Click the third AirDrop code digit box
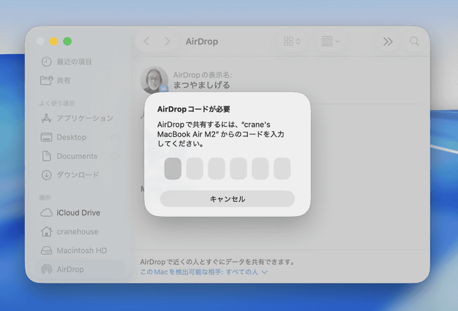458x311 pixels. pos(216,169)
